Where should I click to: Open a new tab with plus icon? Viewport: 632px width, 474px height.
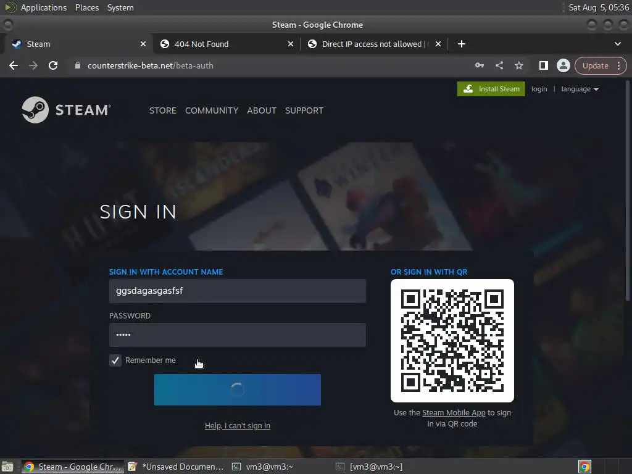coord(462,44)
